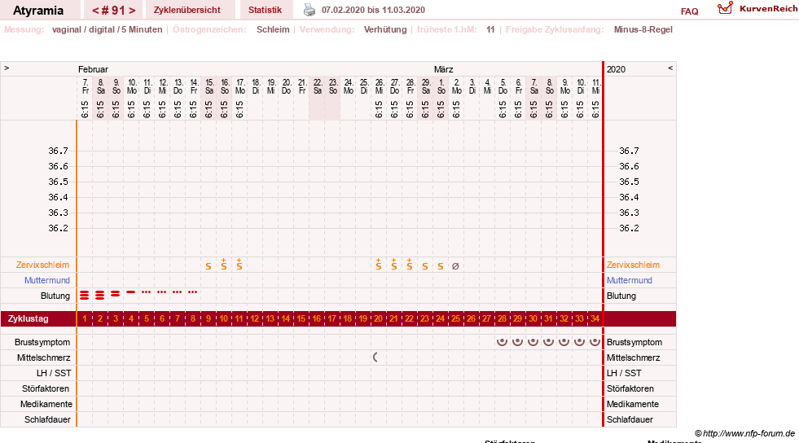Click the 'Verhütung' usage value
The image size is (799, 443).
385,29
